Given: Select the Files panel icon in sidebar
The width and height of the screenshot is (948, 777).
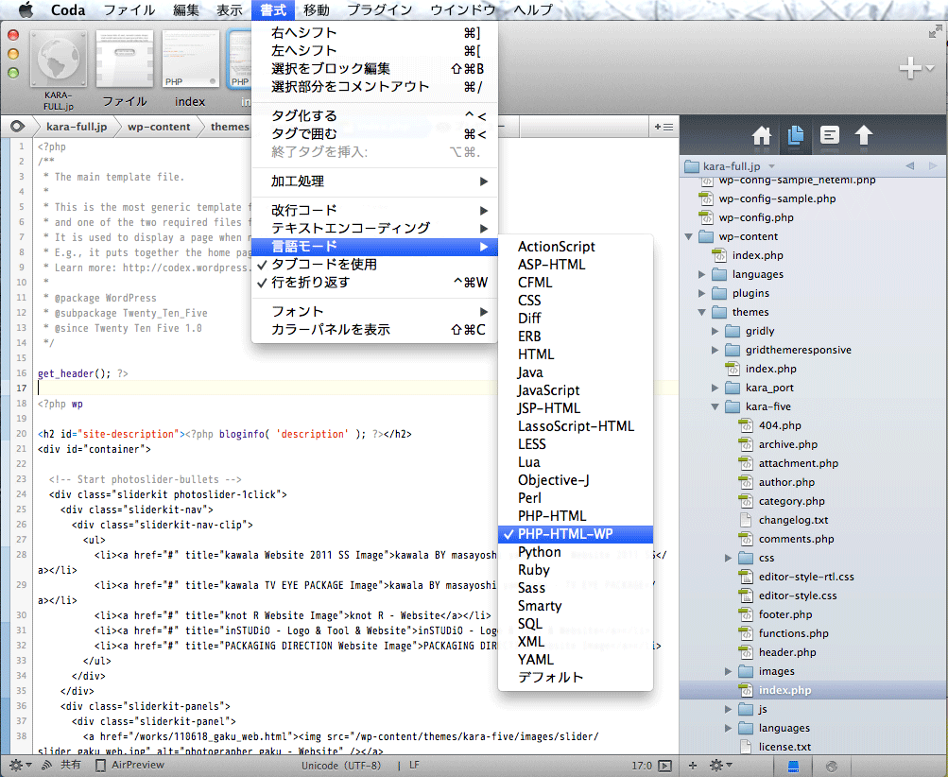Looking at the screenshot, I should [x=796, y=135].
